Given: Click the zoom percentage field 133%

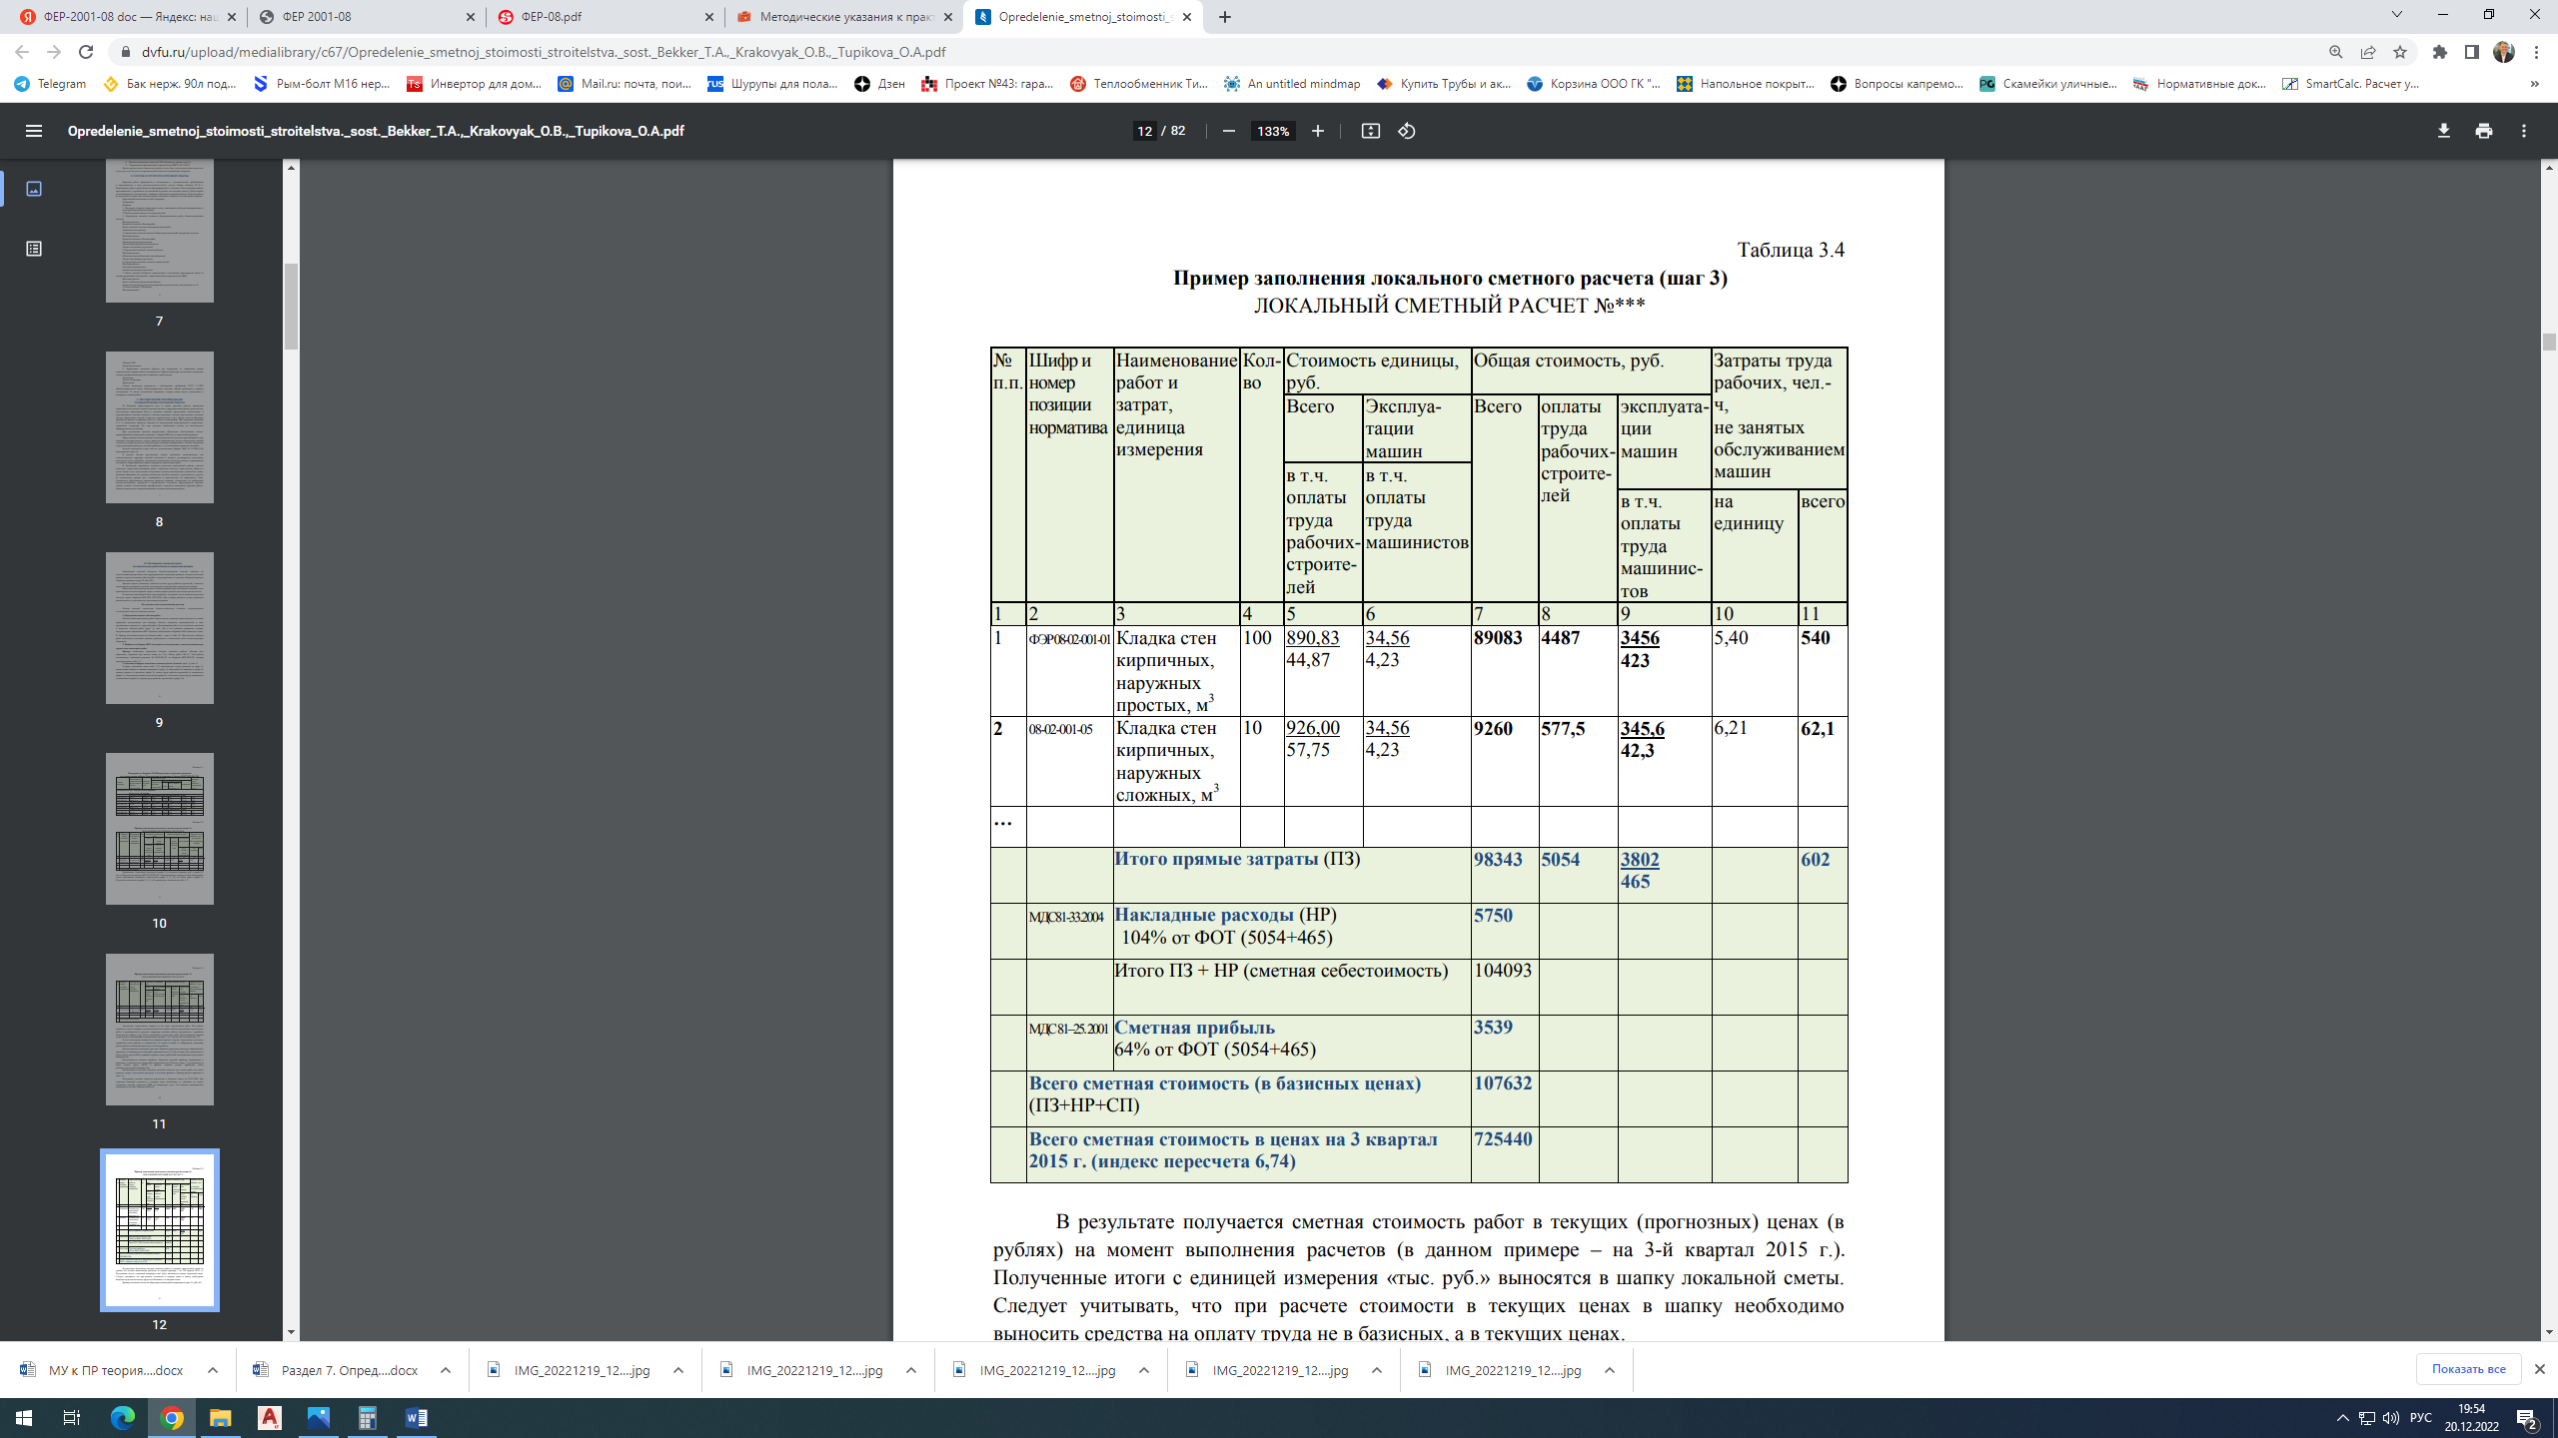Looking at the screenshot, I should pyautogui.click(x=1273, y=131).
